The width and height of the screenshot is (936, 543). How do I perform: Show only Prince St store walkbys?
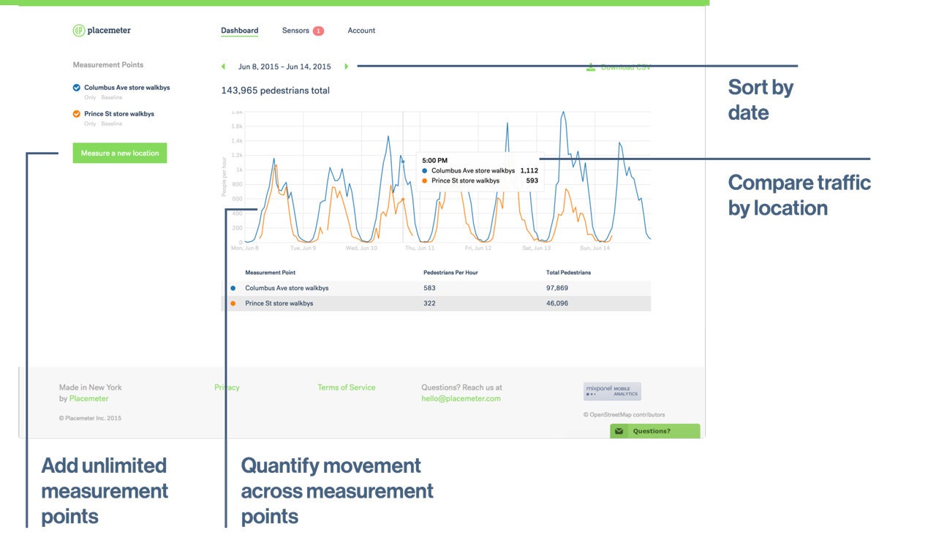click(x=90, y=124)
